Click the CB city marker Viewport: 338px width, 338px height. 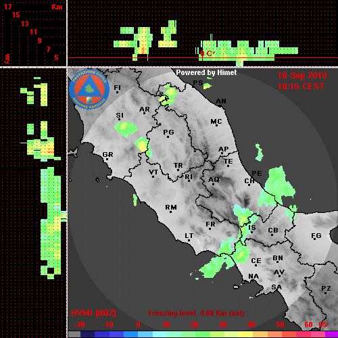[272, 235]
